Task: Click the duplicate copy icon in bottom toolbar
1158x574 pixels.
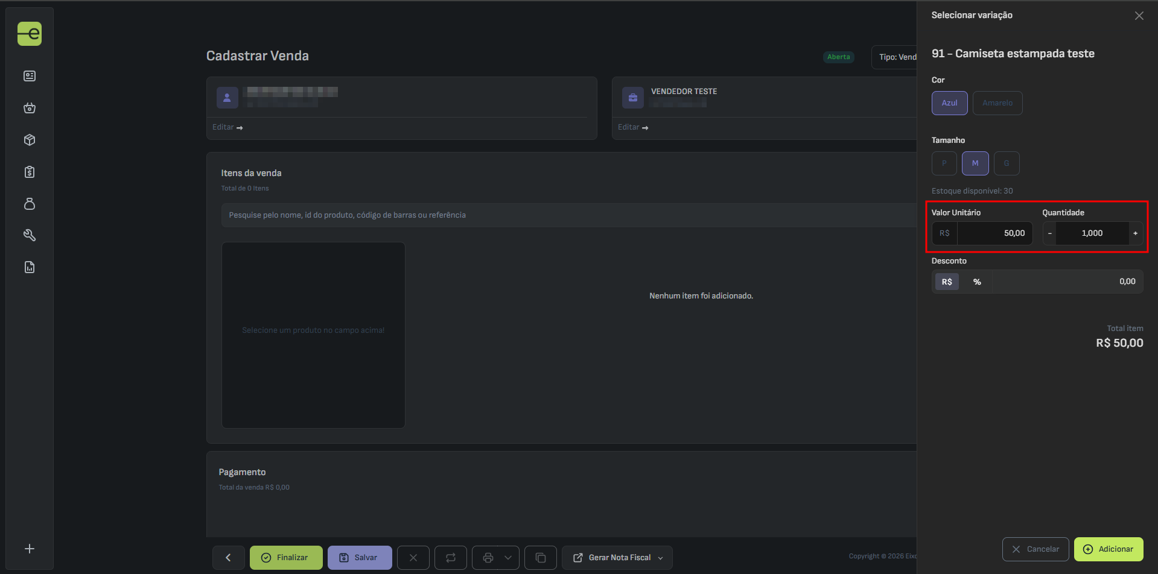Action: pyautogui.click(x=540, y=558)
